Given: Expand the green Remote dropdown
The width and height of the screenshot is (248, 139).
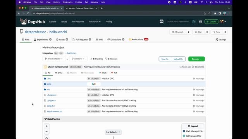Looking at the screenshot, I should coord(196,59).
